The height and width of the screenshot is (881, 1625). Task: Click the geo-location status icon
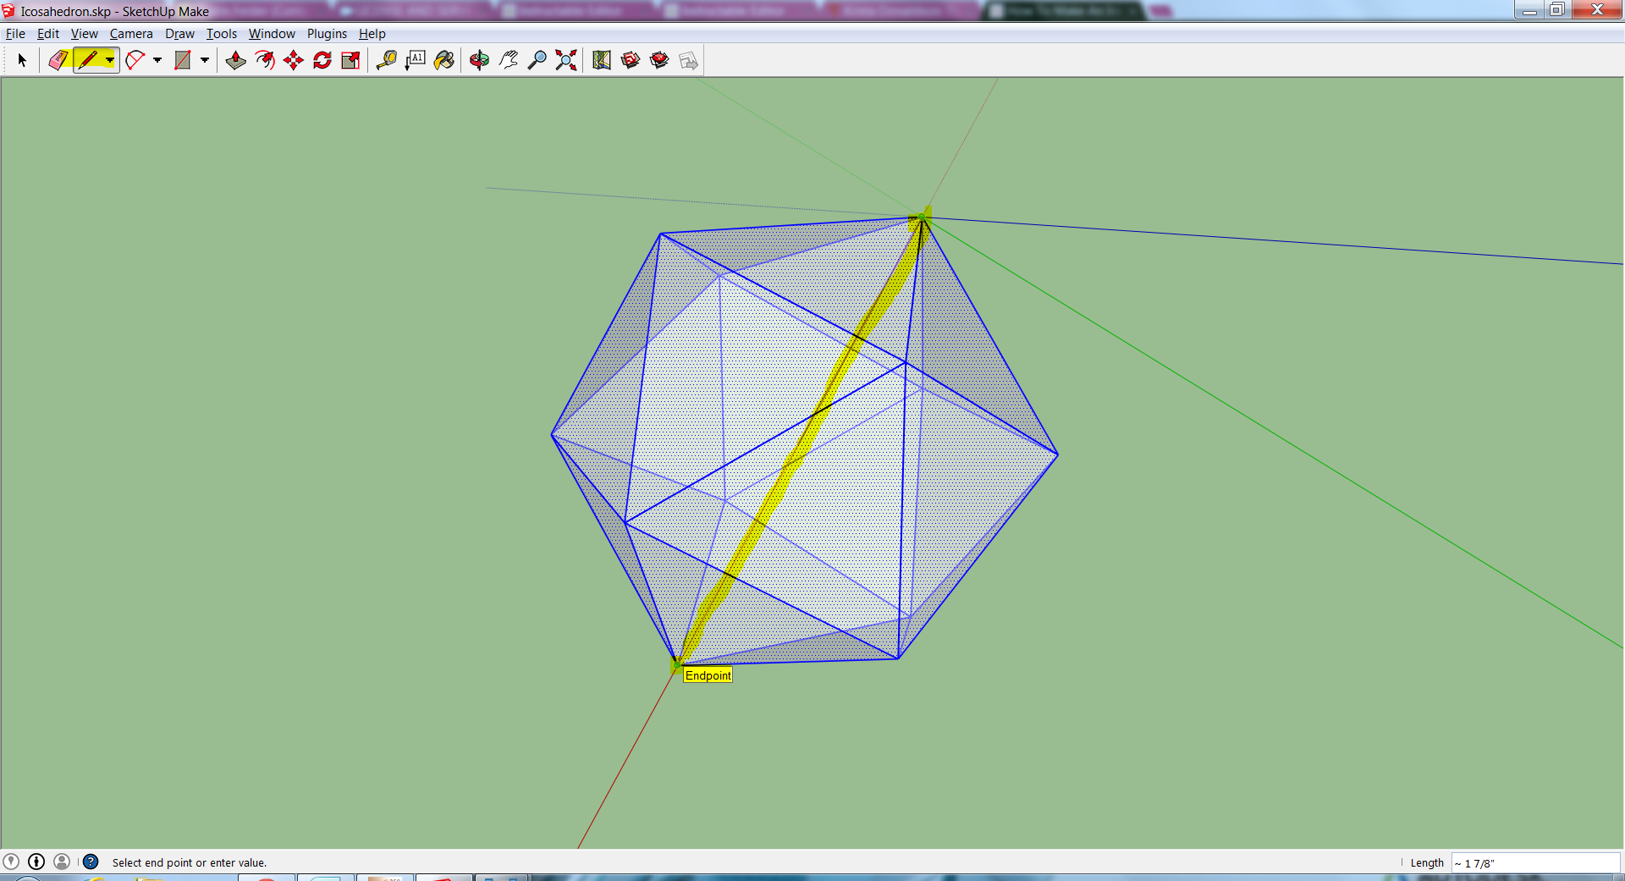point(11,862)
